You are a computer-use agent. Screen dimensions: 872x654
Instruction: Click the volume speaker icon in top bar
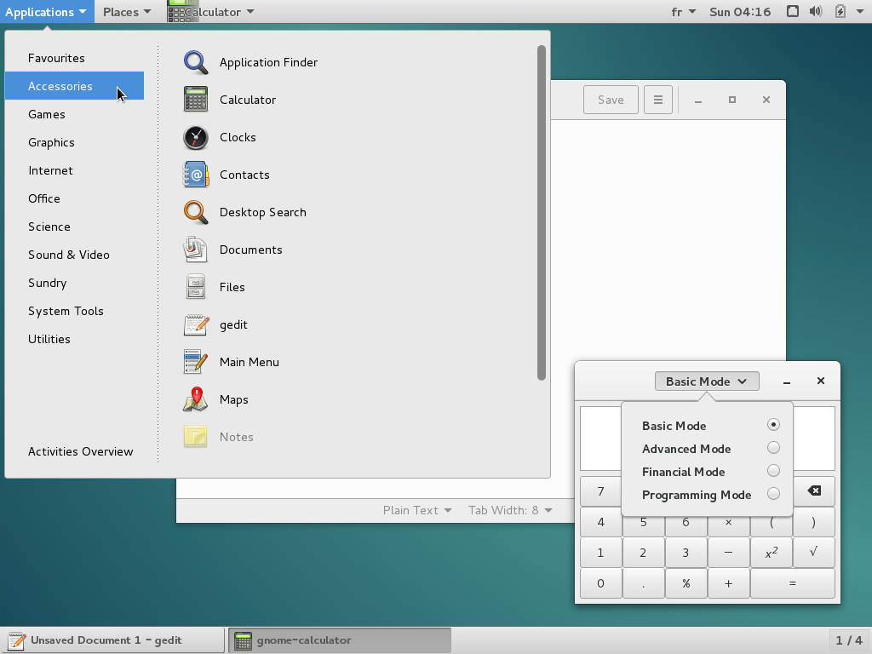[816, 12]
